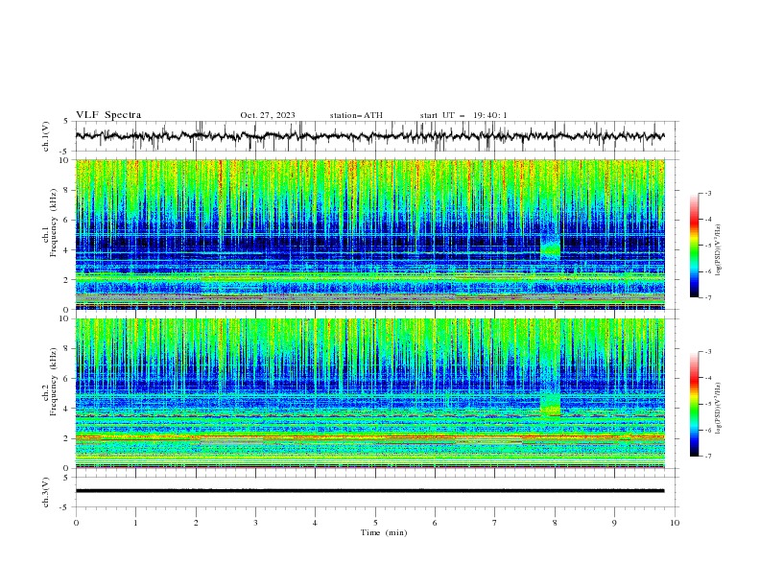Click the time axis tick label '0'
760x587 pixels.
[76, 523]
